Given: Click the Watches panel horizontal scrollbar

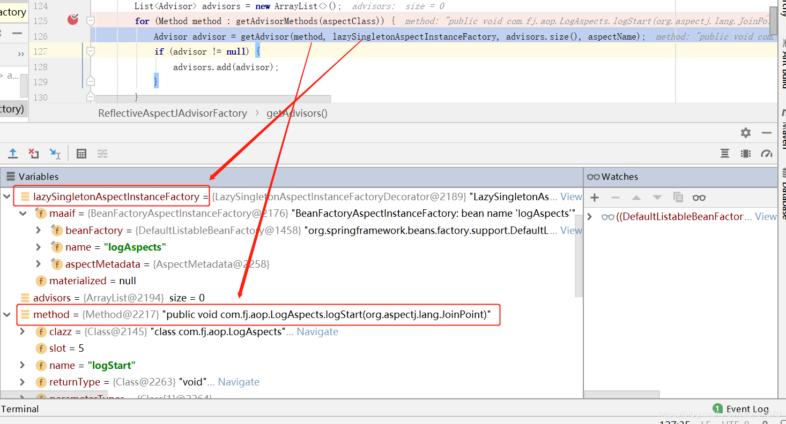Looking at the screenshot, I should tap(621, 395).
